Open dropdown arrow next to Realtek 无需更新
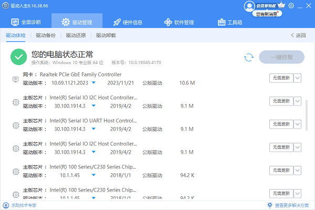315x210 pixels. pyautogui.click(x=297, y=78)
